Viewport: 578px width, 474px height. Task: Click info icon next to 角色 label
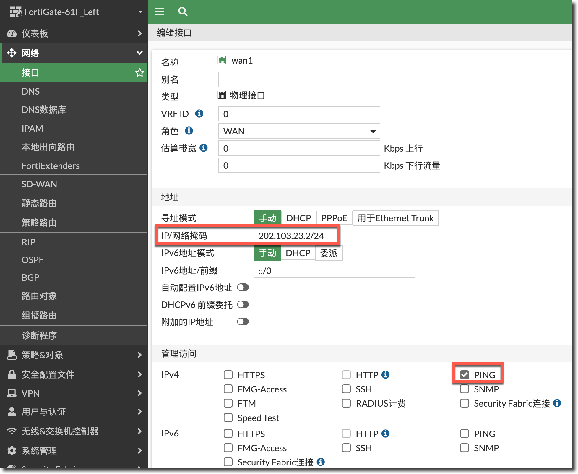189,131
